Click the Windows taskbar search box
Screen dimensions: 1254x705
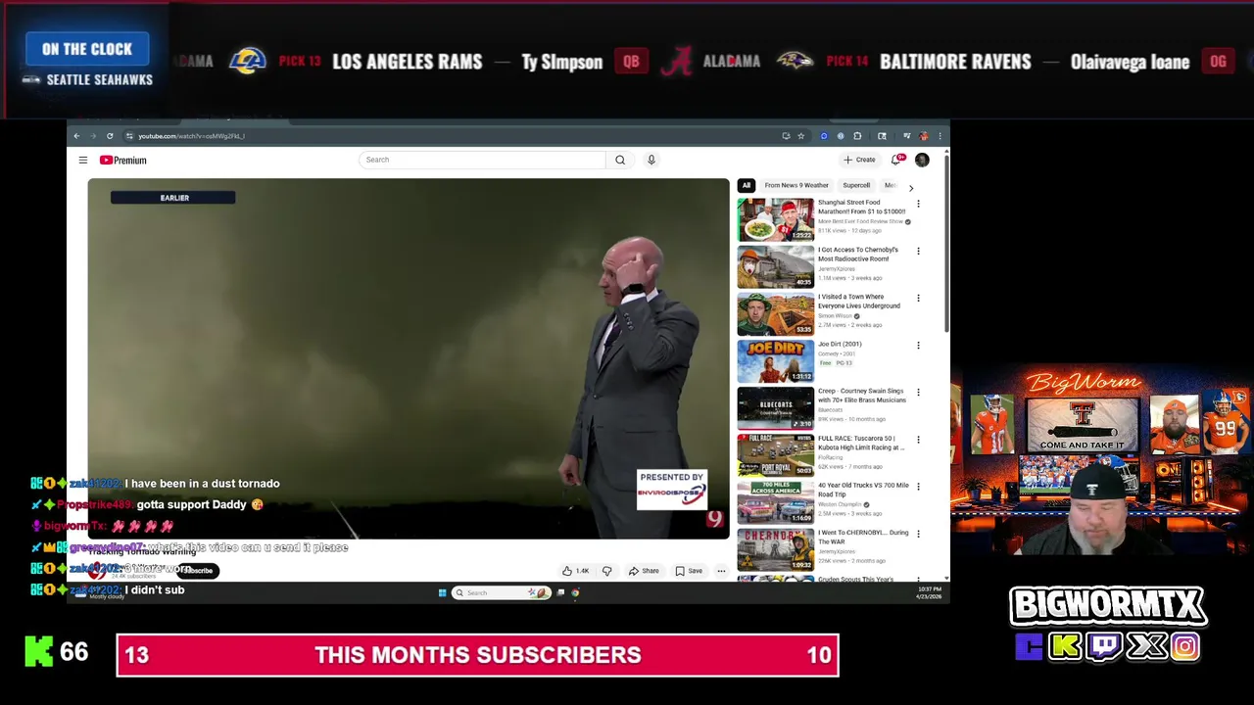pyautogui.click(x=501, y=592)
